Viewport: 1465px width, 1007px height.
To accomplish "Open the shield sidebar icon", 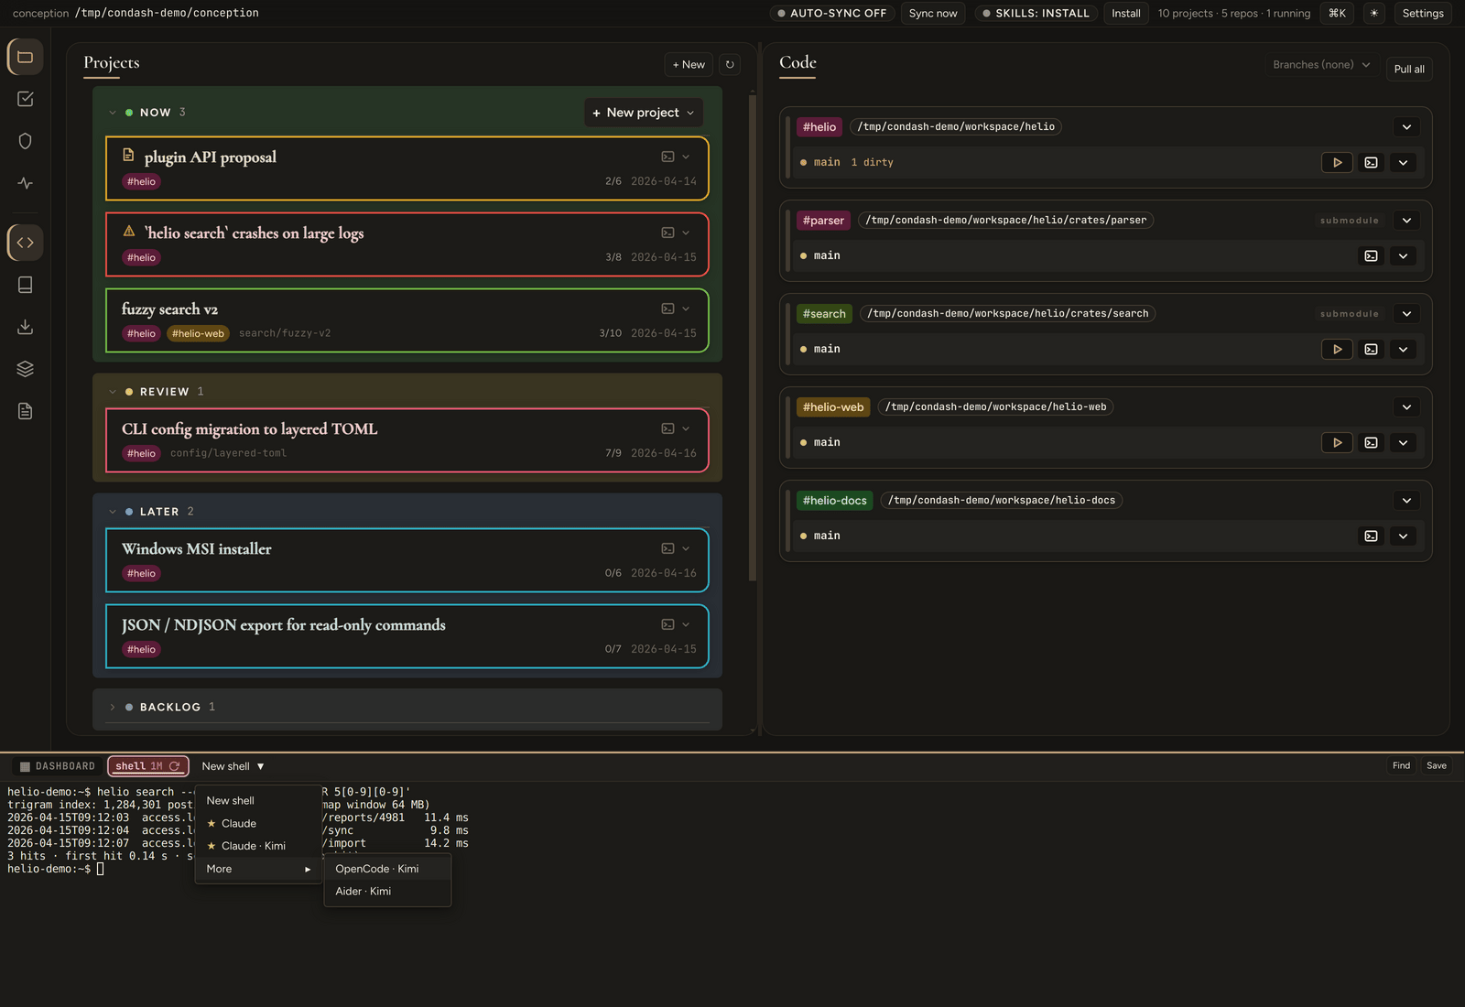I will (x=26, y=141).
